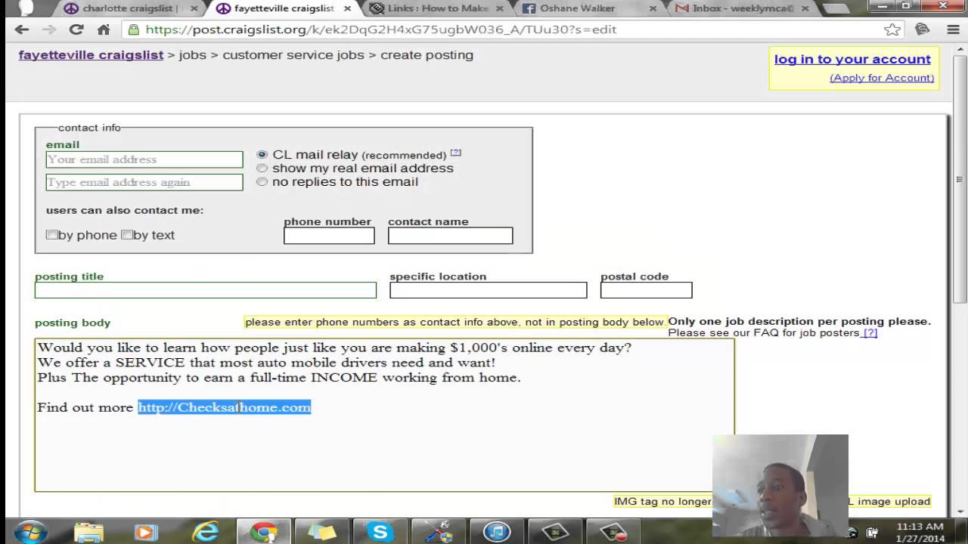Open the browser home page icon
The width and height of the screenshot is (968, 544).
[104, 29]
